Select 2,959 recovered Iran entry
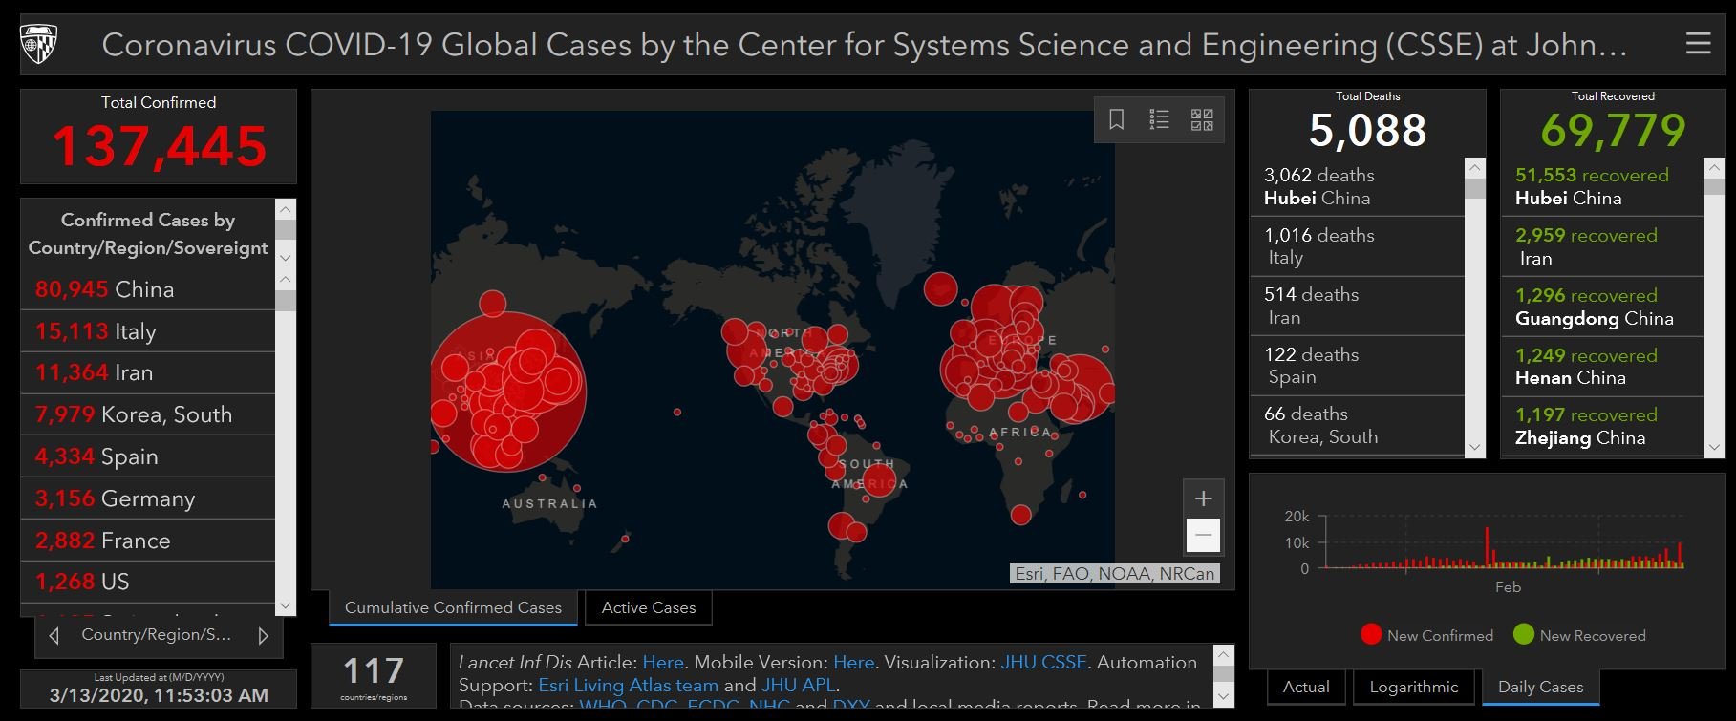Viewport: 1736px width, 721px height. pyautogui.click(x=1602, y=246)
